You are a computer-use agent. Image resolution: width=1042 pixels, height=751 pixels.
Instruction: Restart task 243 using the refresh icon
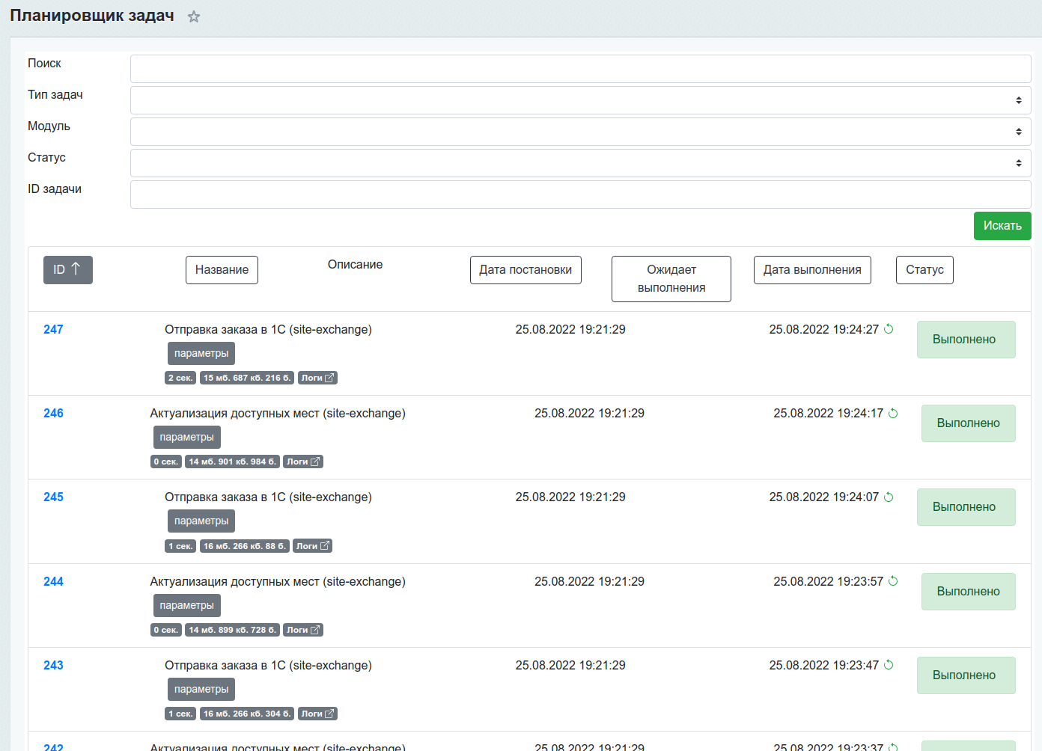pos(889,665)
